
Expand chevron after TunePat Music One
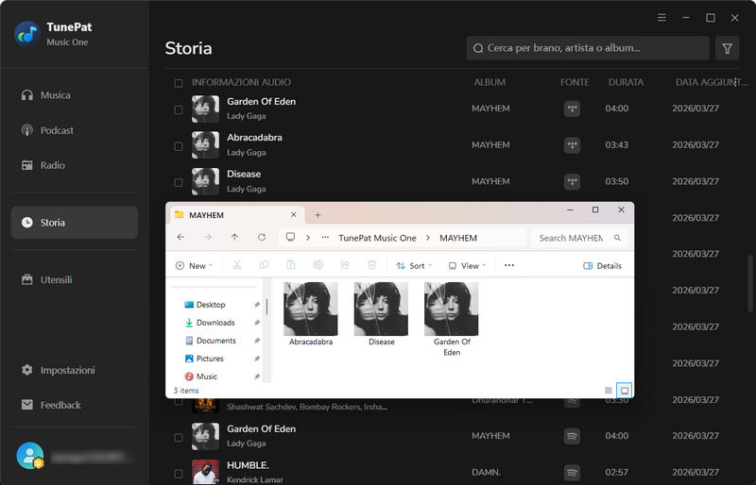[428, 238]
